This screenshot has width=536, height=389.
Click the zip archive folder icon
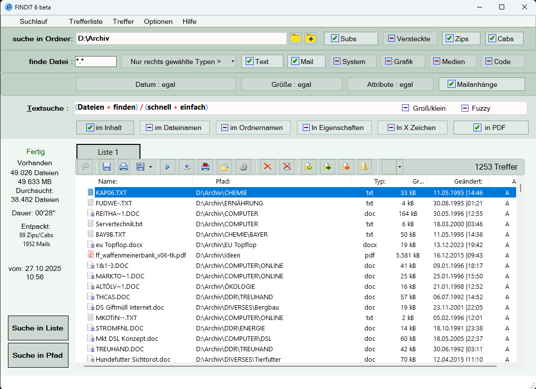[365, 167]
